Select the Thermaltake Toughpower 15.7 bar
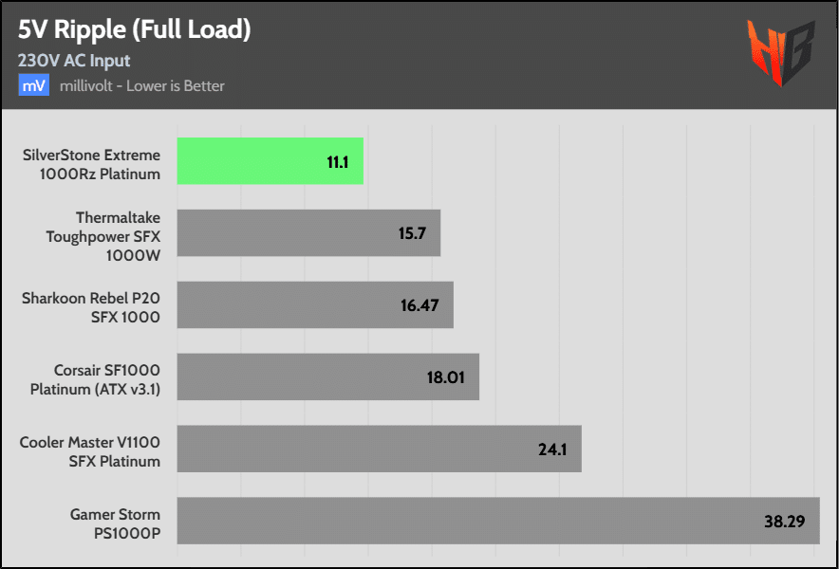The image size is (839, 569). click(x=308, y=232)
